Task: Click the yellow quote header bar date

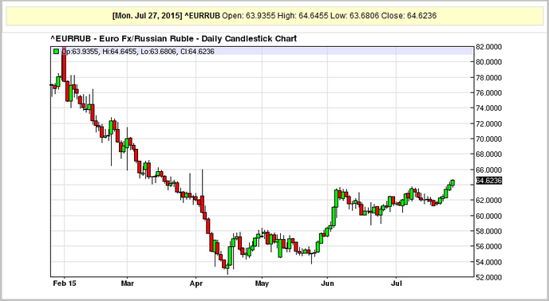Action: coord(147,16)
